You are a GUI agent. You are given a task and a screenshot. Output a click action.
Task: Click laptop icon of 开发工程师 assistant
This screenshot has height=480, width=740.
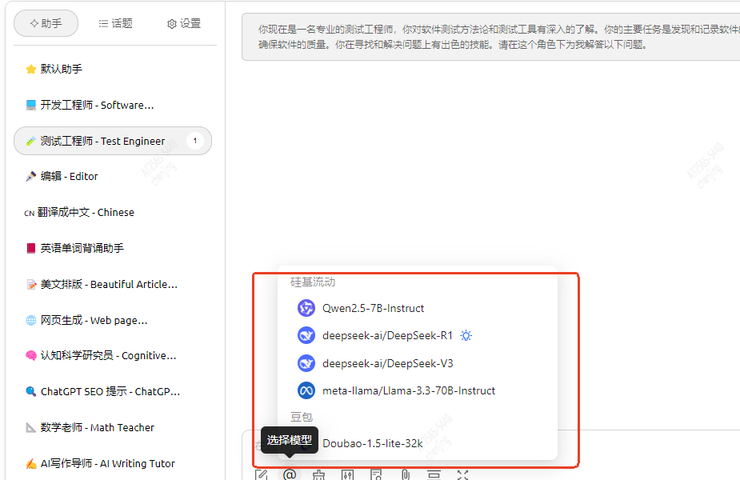pyautogui.click(x=30, y=105)
